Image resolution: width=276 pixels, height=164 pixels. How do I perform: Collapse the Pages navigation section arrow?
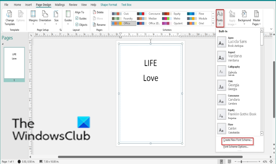tap(3, 44)
